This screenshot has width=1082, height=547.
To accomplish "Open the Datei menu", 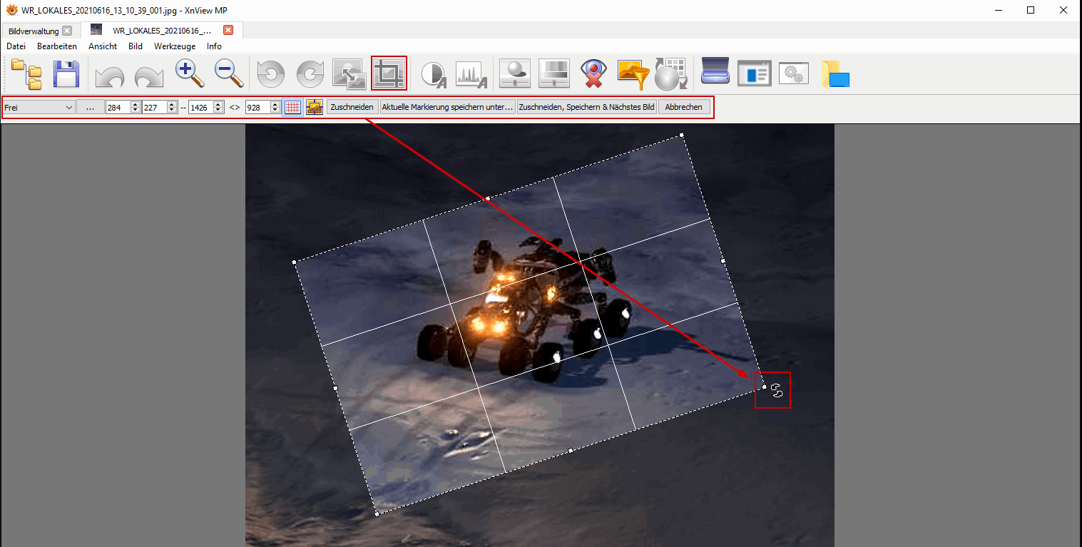I will point(16,46).
